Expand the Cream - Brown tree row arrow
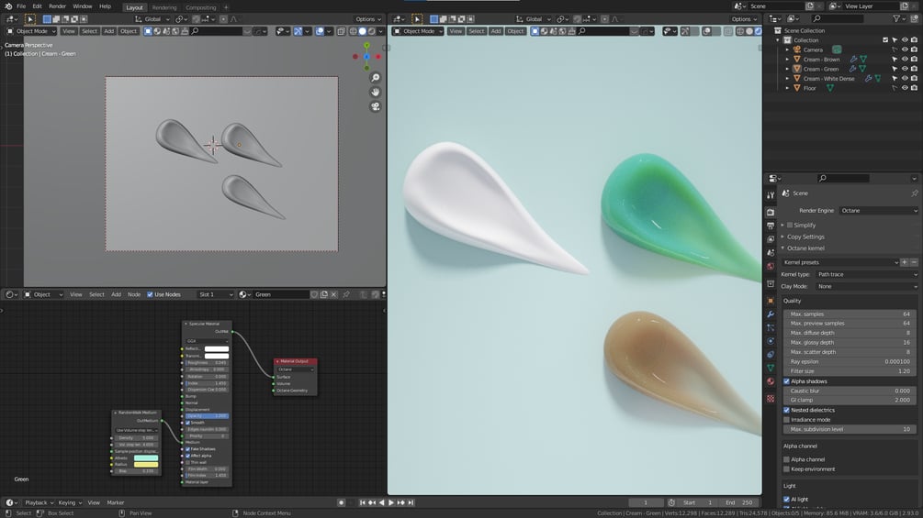Screen dimensions: 923x518 tap(788, 60)
